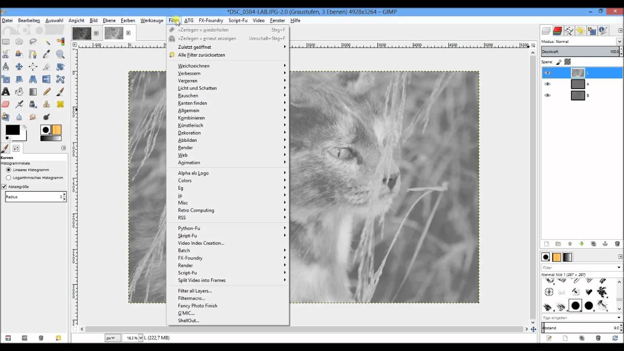Select Logarithmisches Histogramm radio button
Image resolution: width=624 pixels, height=351 pixels.
(8, 177)
